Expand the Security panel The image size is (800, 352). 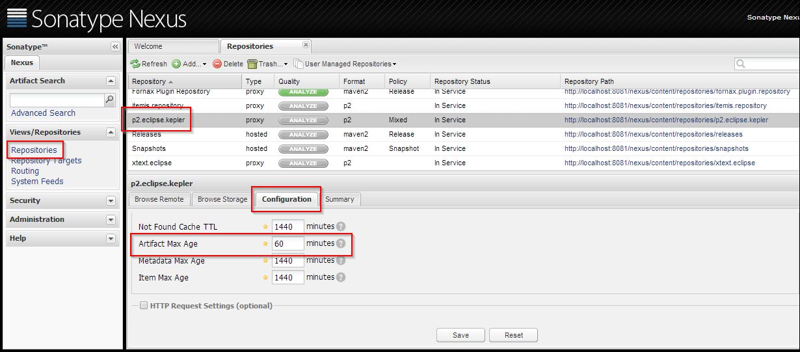[x=111, y=201]
